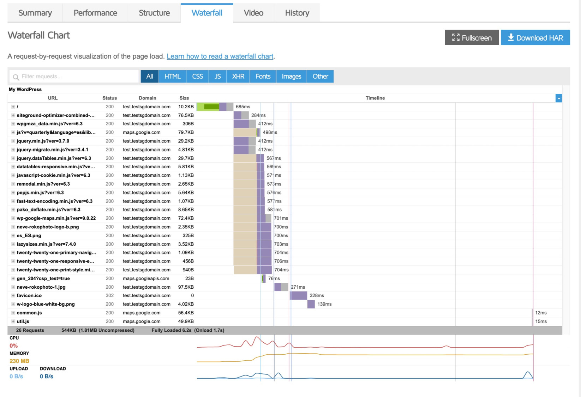This screenshot has width=581, height=397.
Task: Click the Download HAR arrow icon
Action: (x=511, y=37)
